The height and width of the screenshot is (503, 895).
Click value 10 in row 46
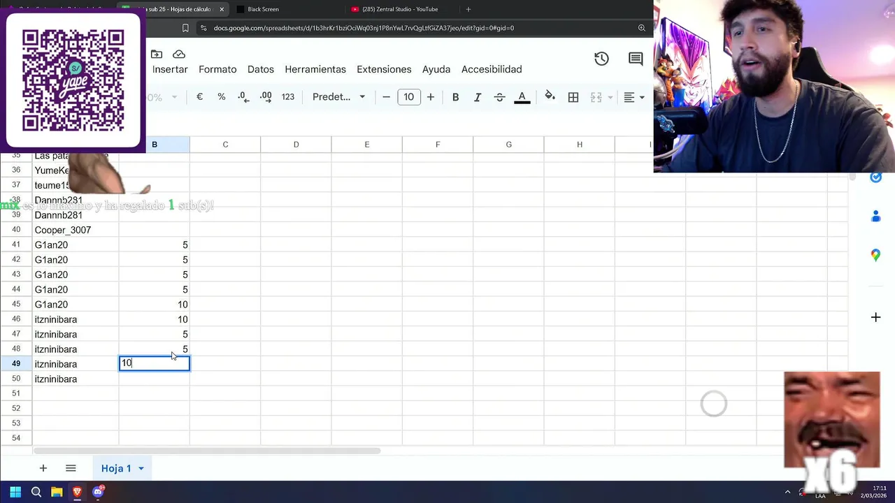pyautogui.click(x=155, y=319)
